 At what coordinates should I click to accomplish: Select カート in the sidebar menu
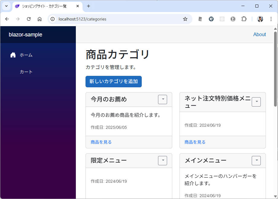point(26,72)
